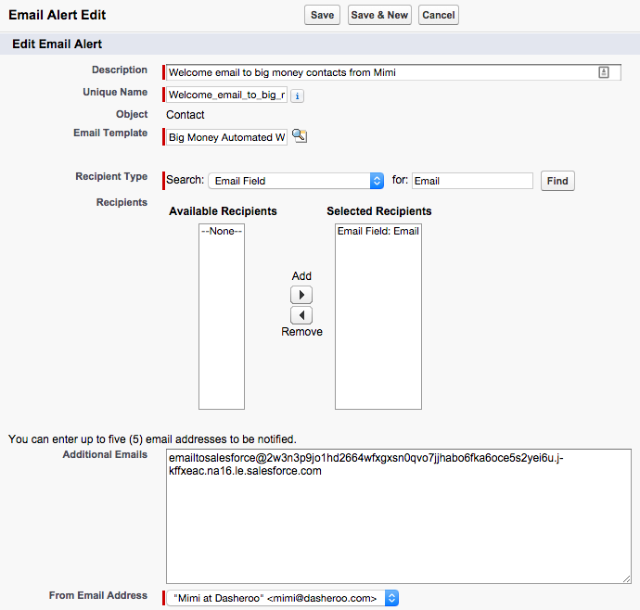
Task: Click the Save & New button
Action: click(379, 15)
